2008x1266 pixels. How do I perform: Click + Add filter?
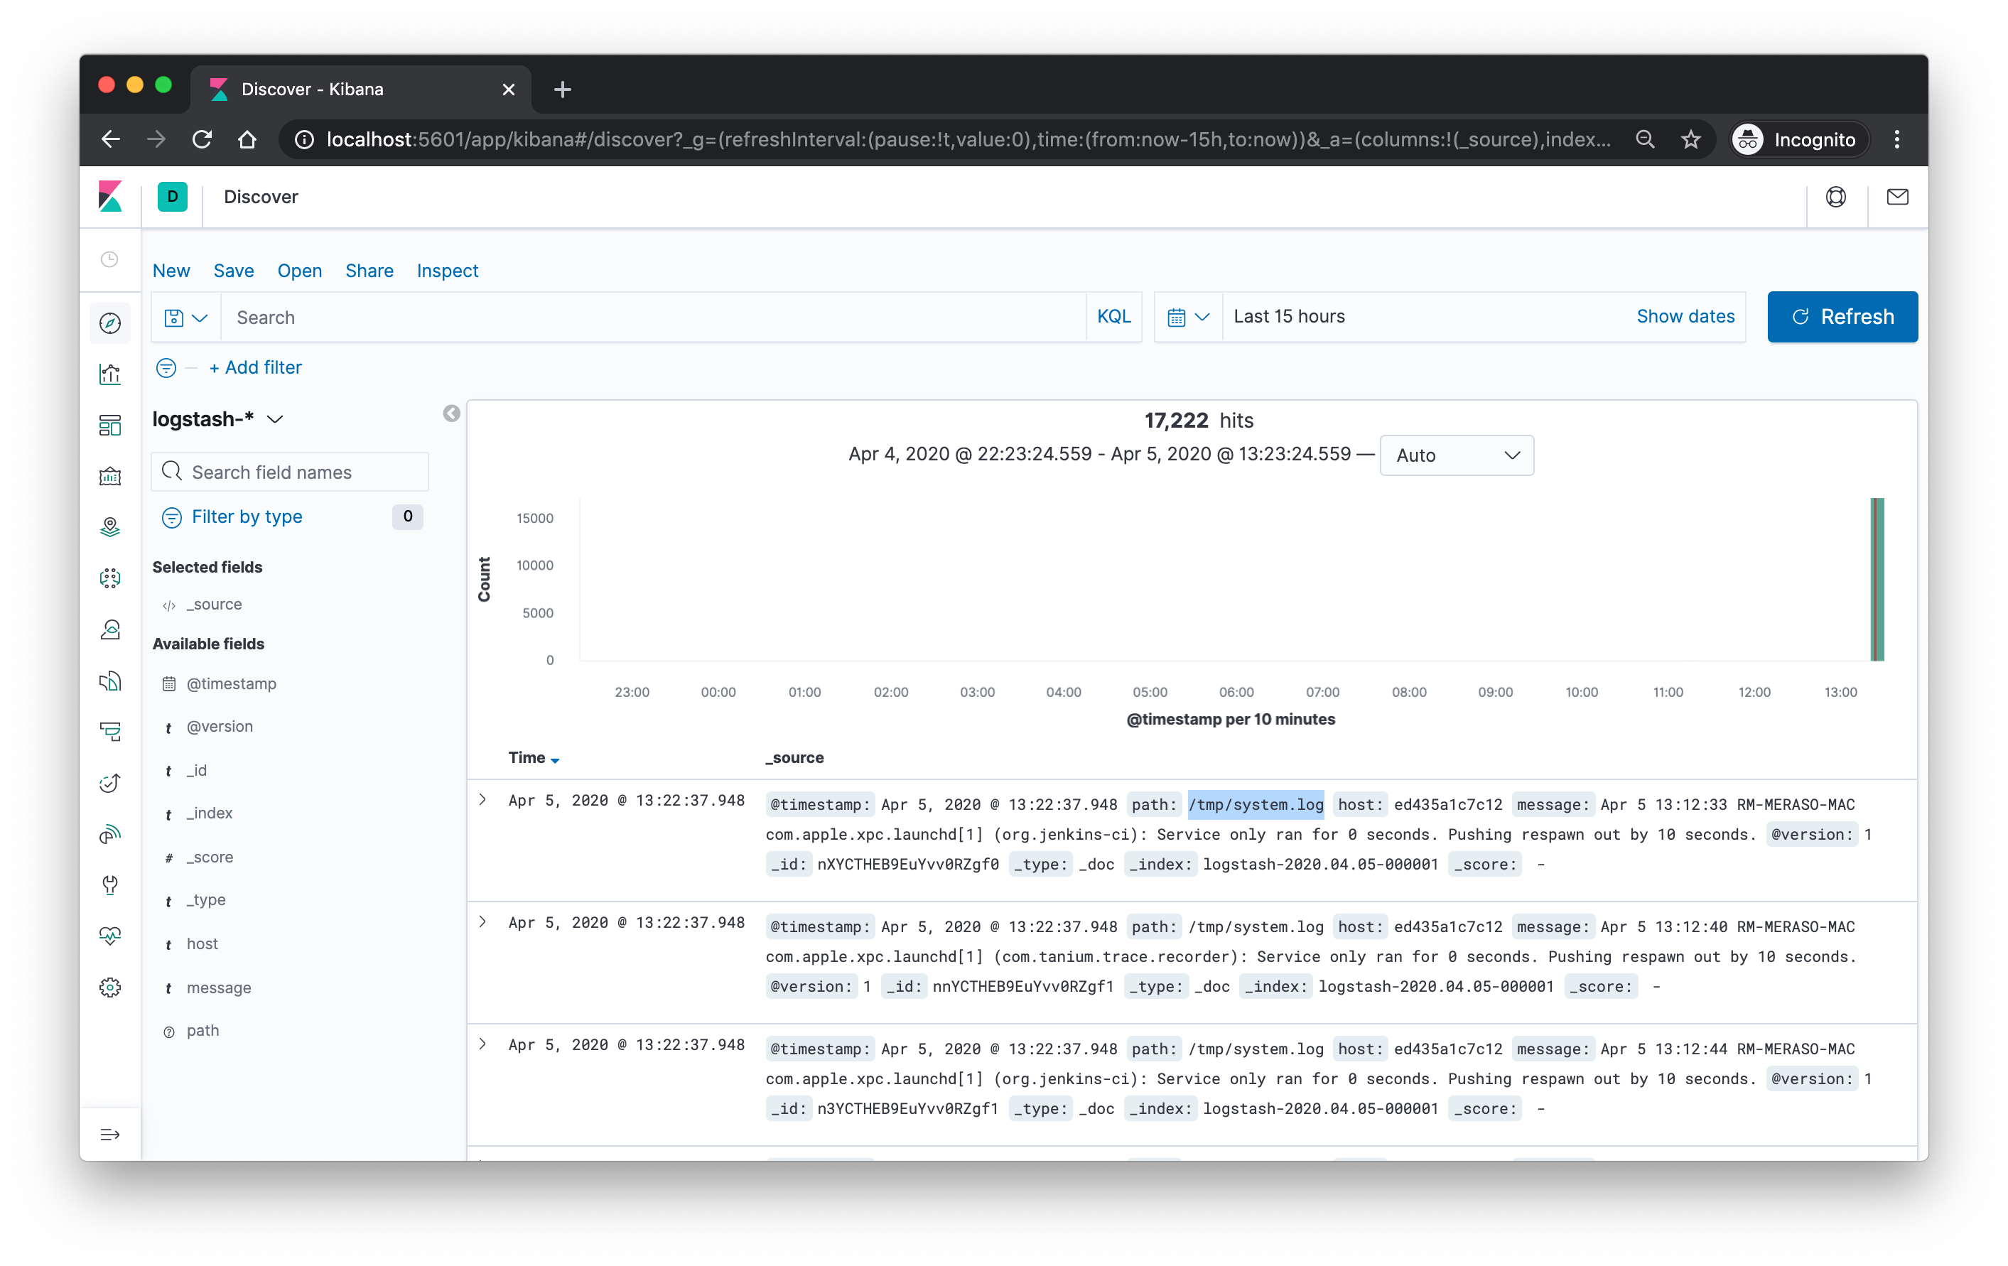255,368
